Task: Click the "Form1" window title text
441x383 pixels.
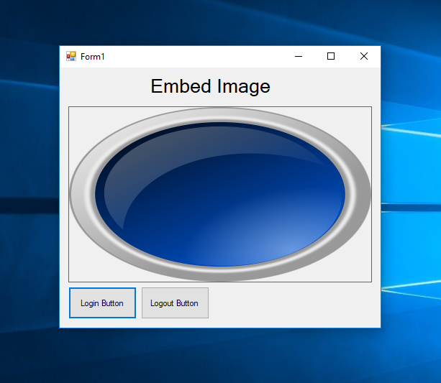Action: (x=93, y=57)
